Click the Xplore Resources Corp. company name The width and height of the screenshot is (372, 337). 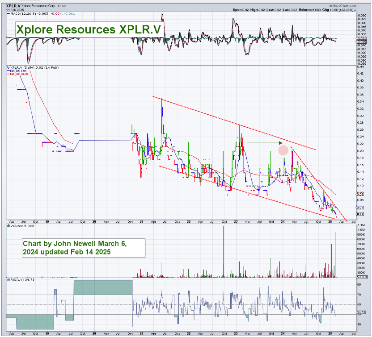(38, 6)
